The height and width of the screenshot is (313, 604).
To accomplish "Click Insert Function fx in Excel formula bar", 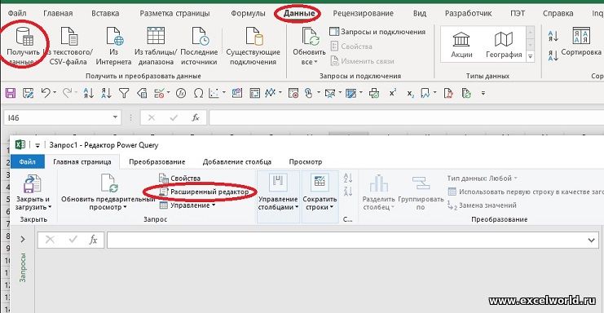I will click(x=196, y=117).
